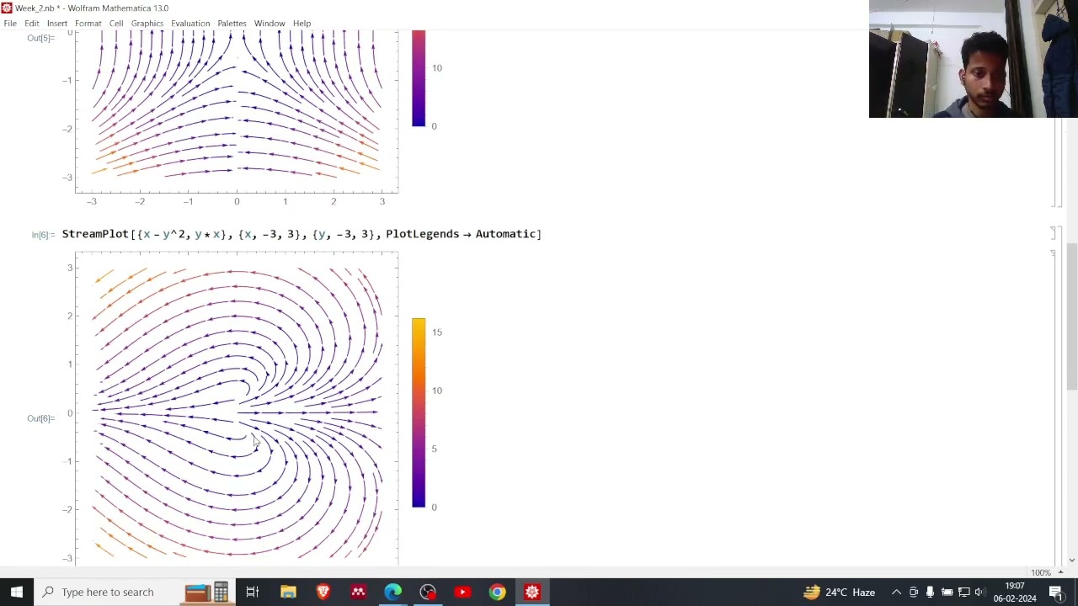Click the Out[5] stream plot graphic
The image size is (1078, 606).
[237, 113]
